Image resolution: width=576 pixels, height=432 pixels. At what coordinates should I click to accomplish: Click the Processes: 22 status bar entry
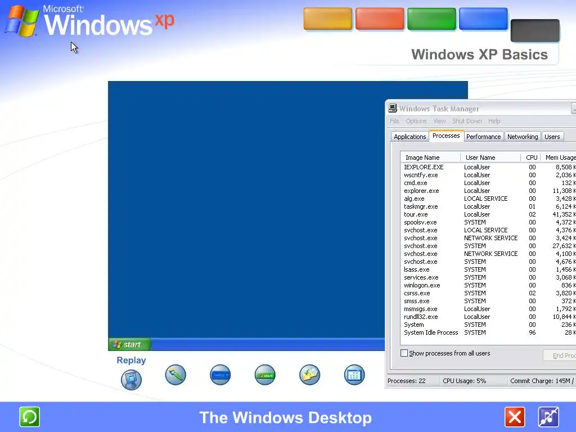(x=413, y=381)
